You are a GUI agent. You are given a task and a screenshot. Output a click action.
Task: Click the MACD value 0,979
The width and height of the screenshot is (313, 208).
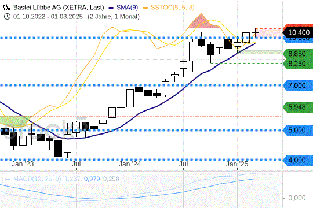[x=92, y=179]
